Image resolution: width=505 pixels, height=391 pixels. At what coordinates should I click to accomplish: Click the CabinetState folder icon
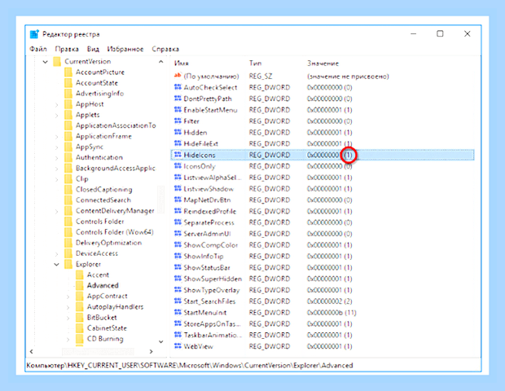tap(80, 328)
